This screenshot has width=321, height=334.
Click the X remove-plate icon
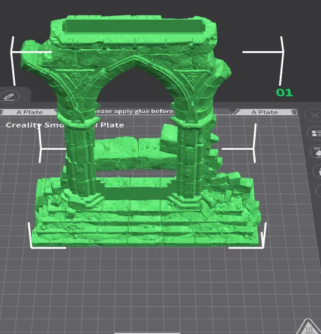pos(314,115)
